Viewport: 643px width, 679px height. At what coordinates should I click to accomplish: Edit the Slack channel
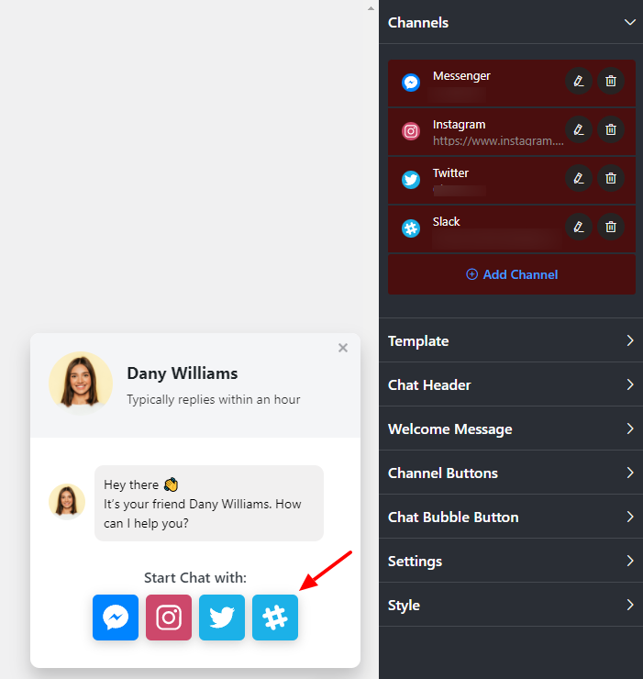tap(579, 227)
